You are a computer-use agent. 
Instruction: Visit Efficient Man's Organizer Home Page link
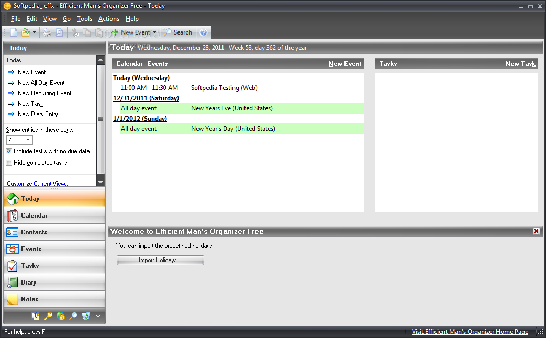470,332
